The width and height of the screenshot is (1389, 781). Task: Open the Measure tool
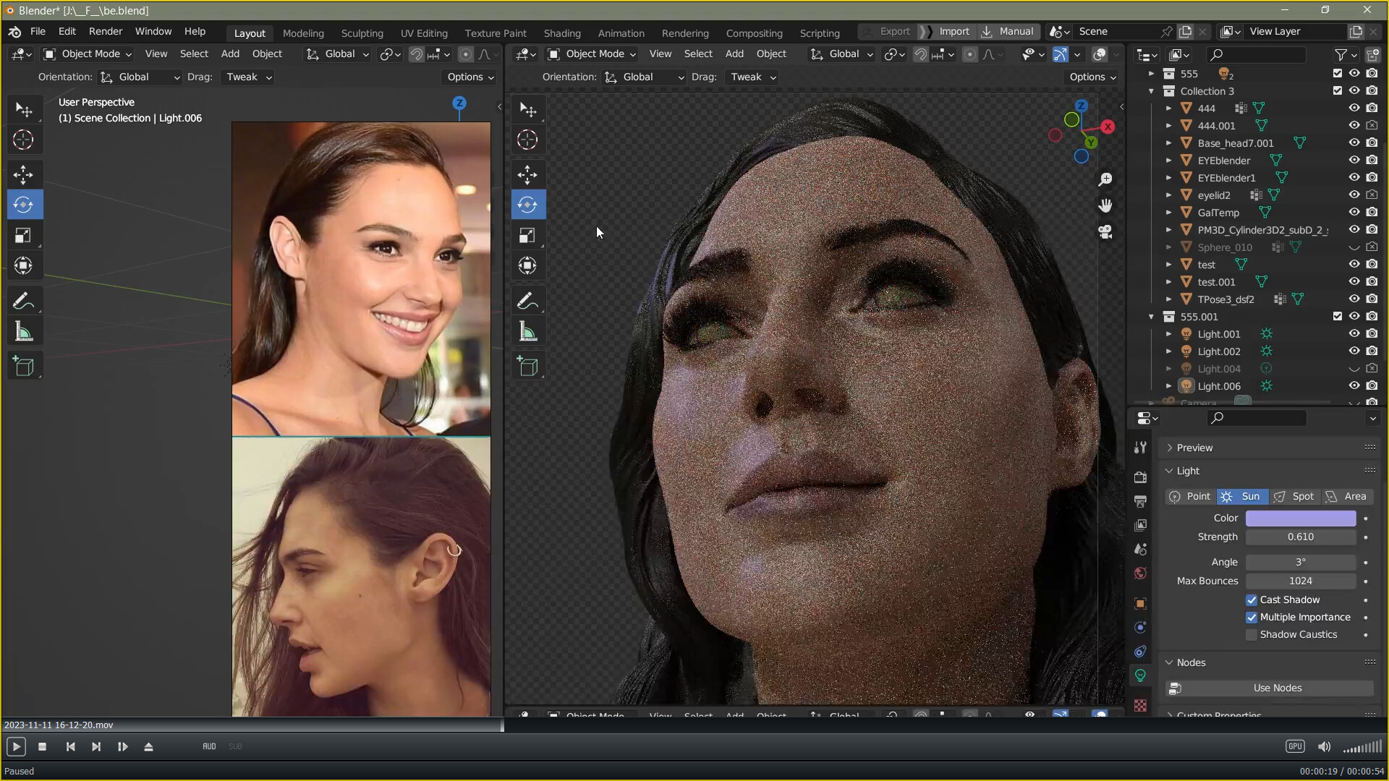(x=24, y=331)
